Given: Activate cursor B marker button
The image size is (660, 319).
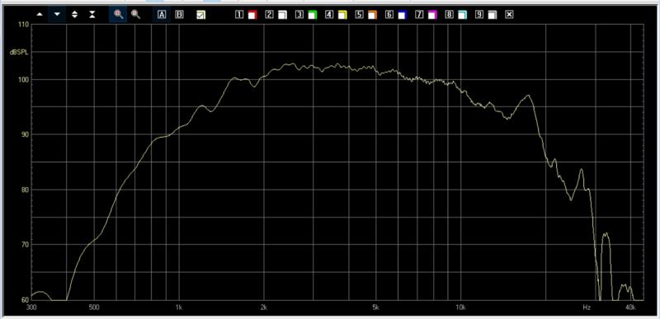Looking at the screenshot, I should 179,15.
